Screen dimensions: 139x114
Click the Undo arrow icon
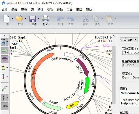point(61,19)
